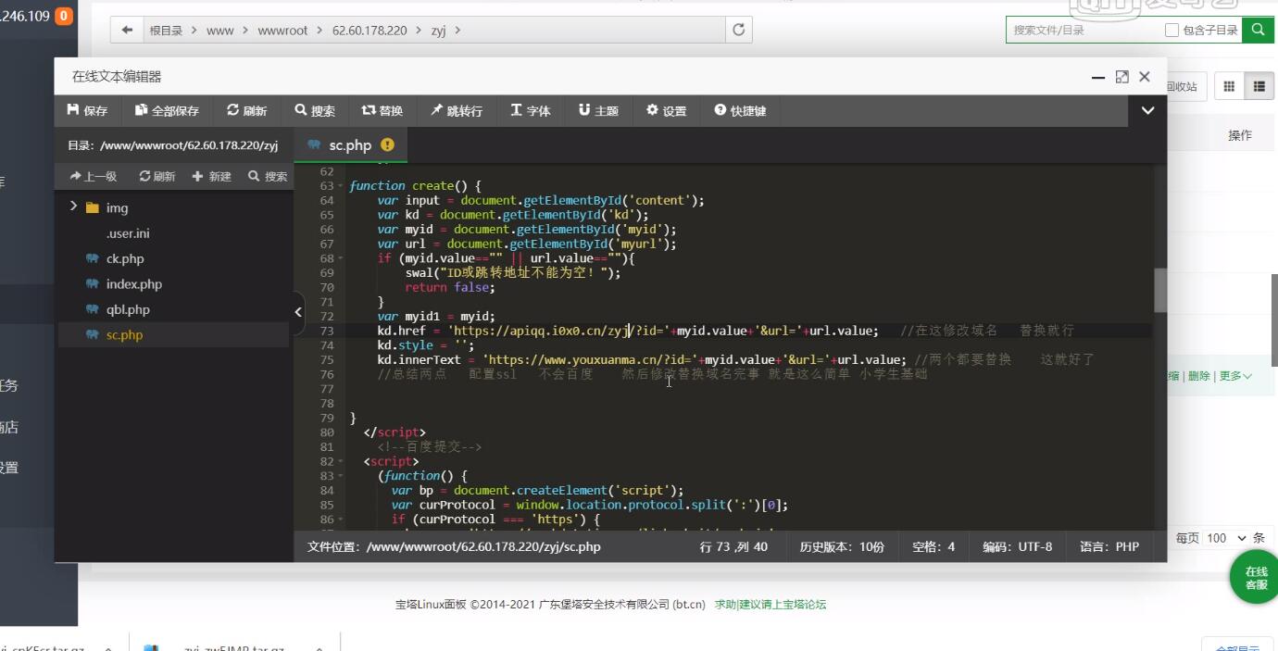Open the per-page 100 dropdown
Viewport: 1278px width, 651px height.
(x=1225, y=537)
